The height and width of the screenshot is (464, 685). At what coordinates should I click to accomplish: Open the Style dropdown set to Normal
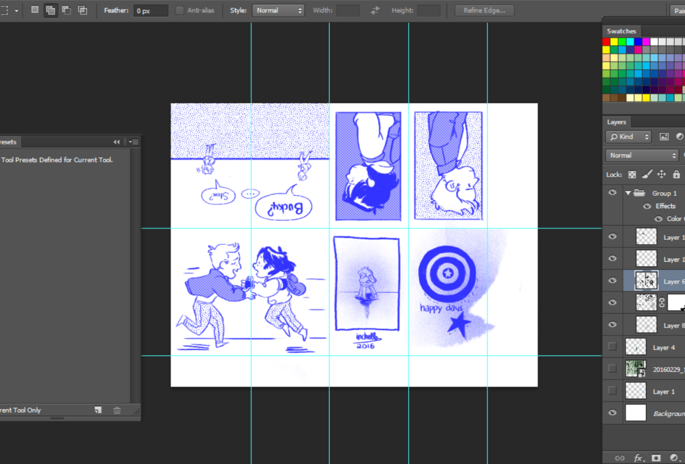click(x=277, y=10)
